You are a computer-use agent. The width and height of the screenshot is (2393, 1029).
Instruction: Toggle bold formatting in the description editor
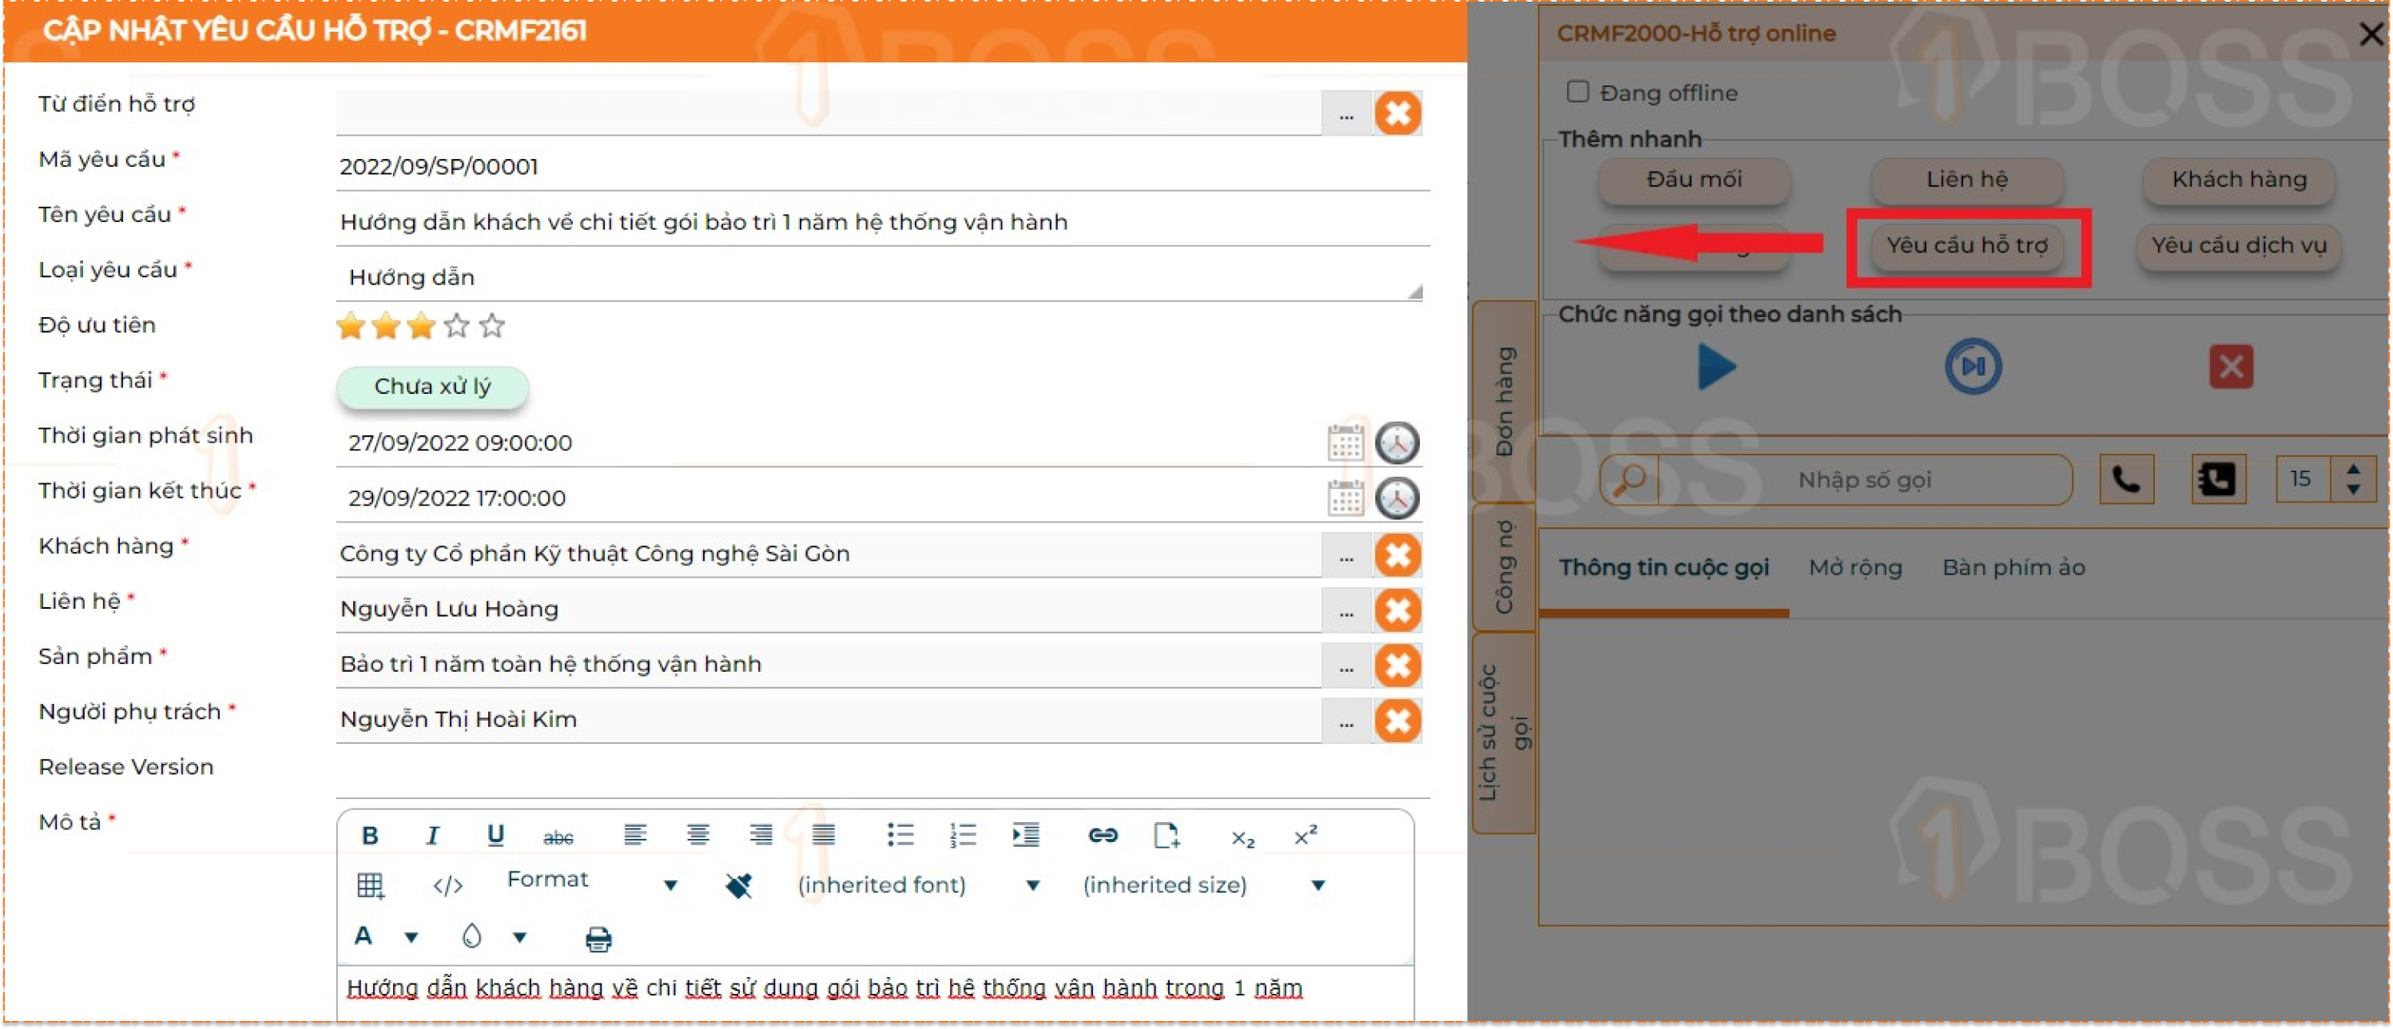tap(369, 835)
